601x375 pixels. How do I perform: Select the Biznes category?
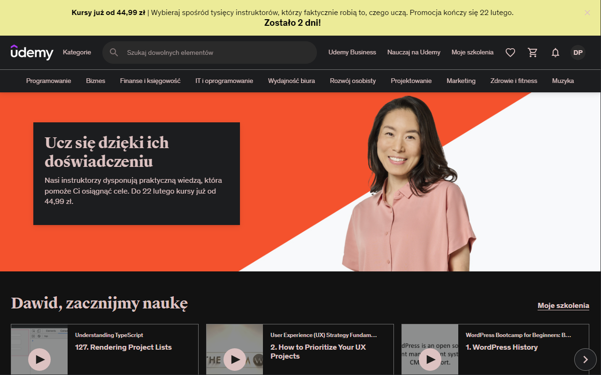click(x=96, y=81)
